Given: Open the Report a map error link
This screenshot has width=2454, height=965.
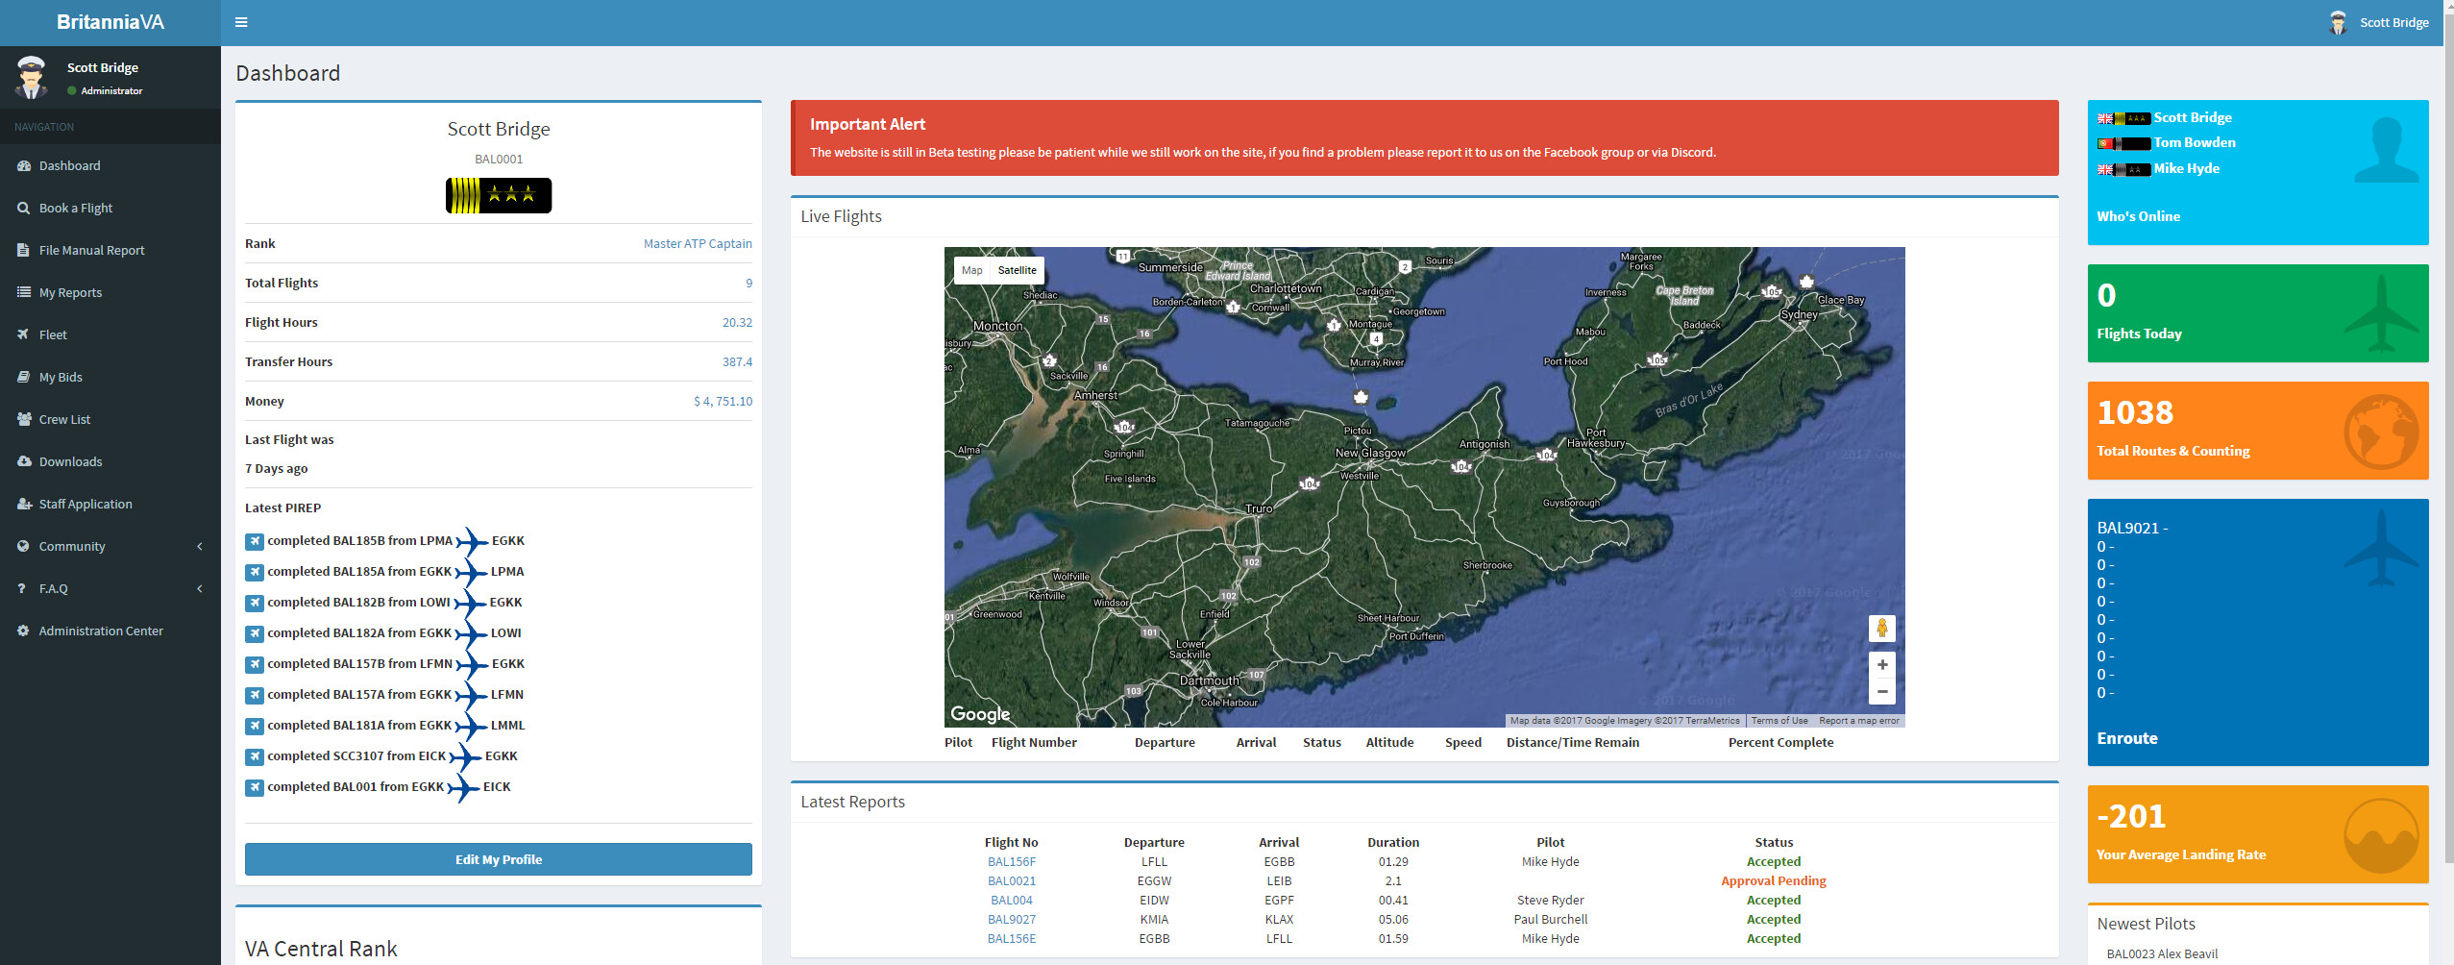Looking at the screenshot, I should pos(1858,721).
